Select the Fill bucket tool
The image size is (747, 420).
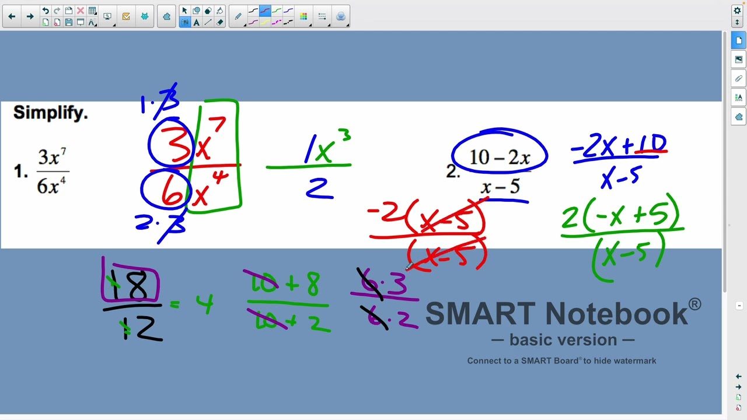pyautogui.click(x=220, y=10)
